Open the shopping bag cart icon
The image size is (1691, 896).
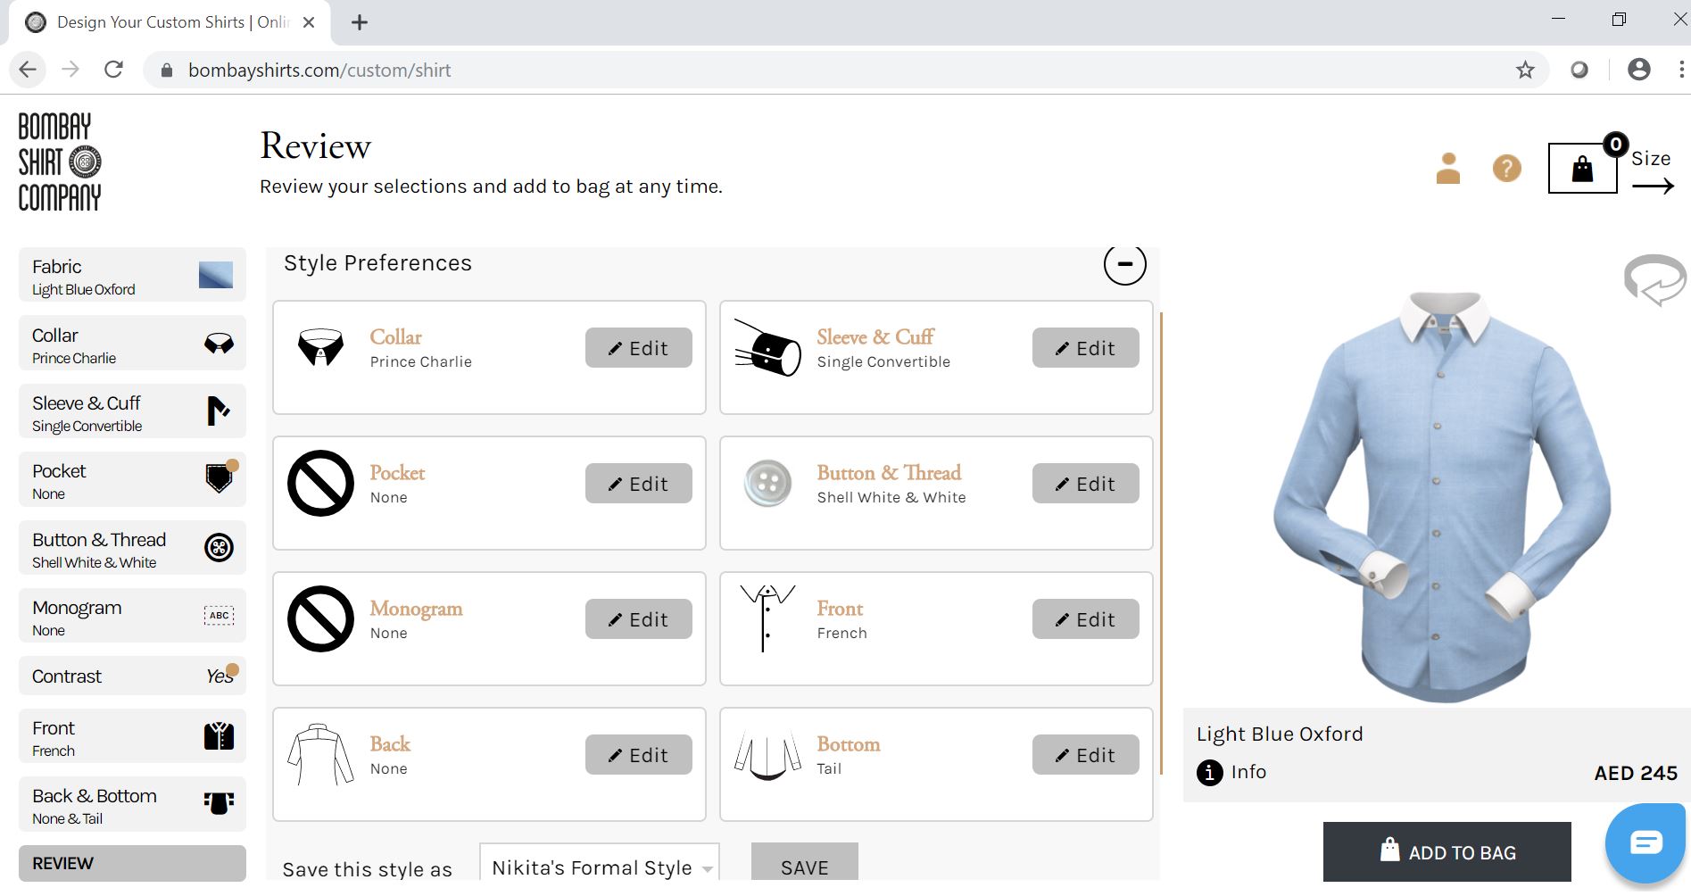point(1581,168)
